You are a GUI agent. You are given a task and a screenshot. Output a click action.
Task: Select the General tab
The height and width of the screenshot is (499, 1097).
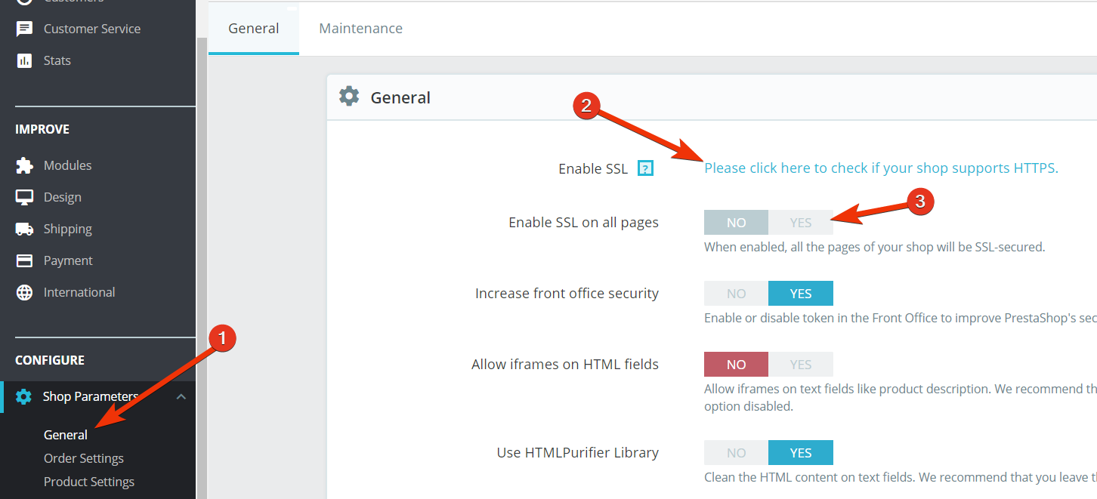254,29
